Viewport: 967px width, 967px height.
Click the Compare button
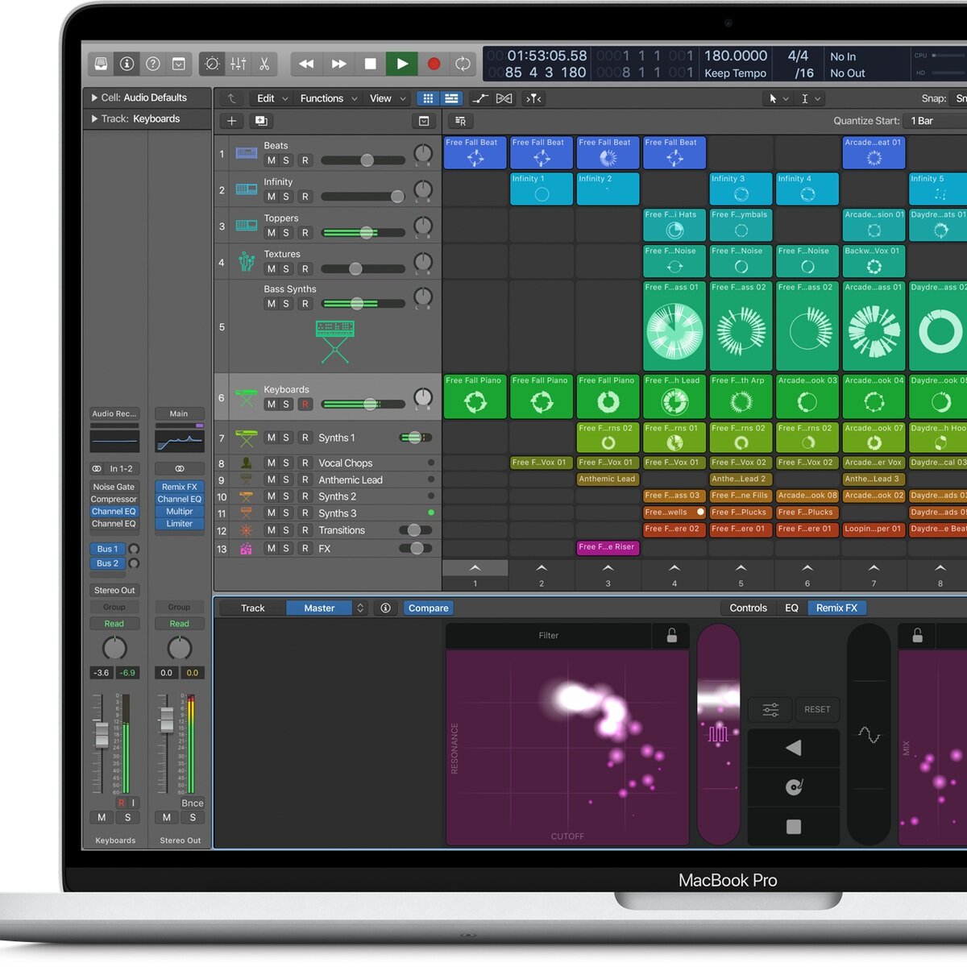[428, 608]
